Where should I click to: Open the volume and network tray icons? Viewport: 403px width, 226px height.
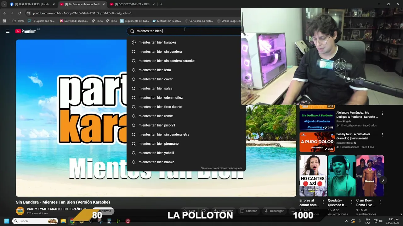[378, 221]
